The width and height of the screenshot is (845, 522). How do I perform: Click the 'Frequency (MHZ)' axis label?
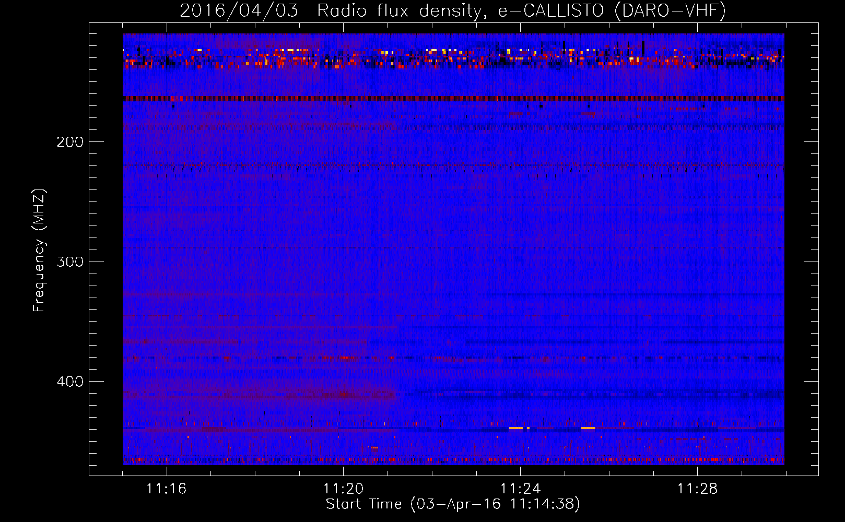(x=39, y=250)
